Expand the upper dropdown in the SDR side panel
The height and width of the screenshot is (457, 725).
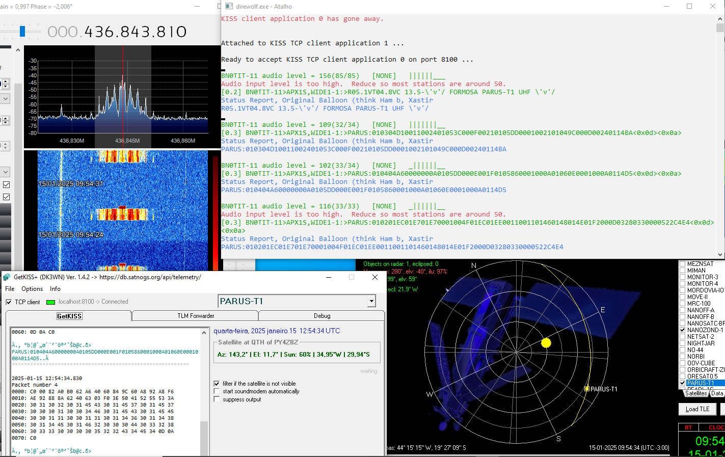[6, 98]
